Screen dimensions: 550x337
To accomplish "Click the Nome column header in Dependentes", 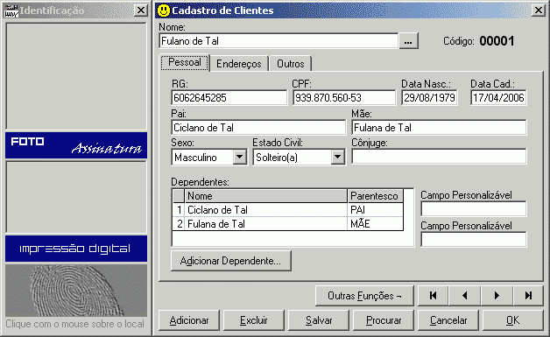I will 265,196.
